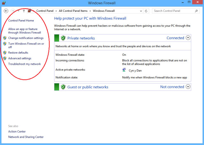204x145 pixels.
Task: Open Action Center link
Action: (17, 132)
